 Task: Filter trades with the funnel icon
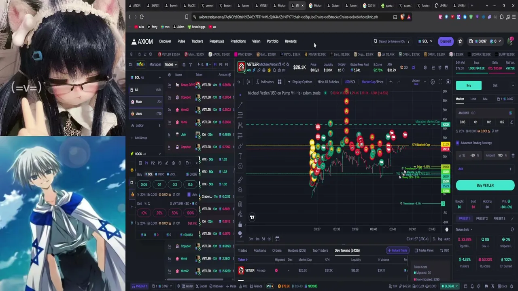tap(190, 65)
